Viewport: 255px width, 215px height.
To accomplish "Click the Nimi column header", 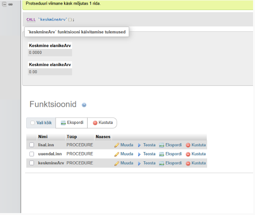I will click(x=43, y=137).
